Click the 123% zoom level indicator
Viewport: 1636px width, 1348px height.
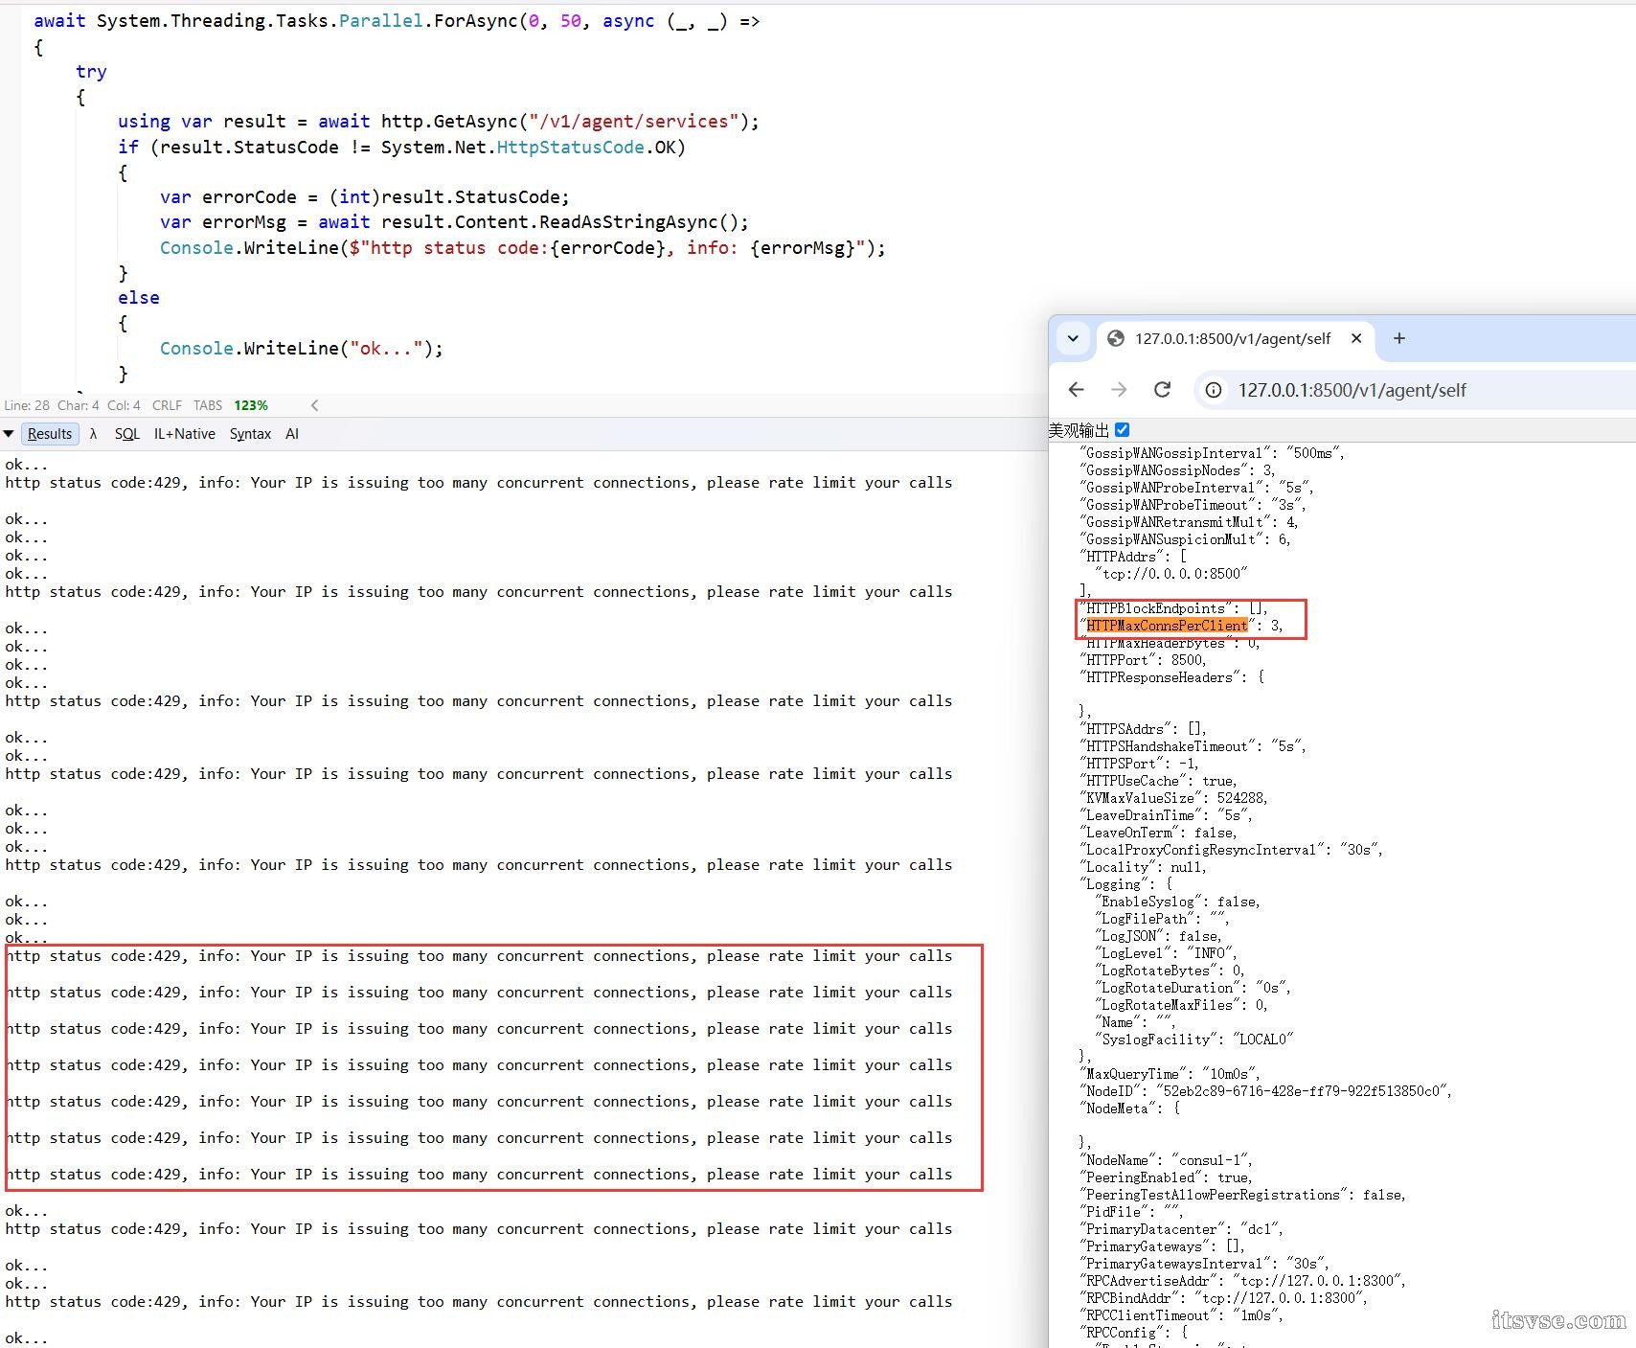(x=251, y=405)
